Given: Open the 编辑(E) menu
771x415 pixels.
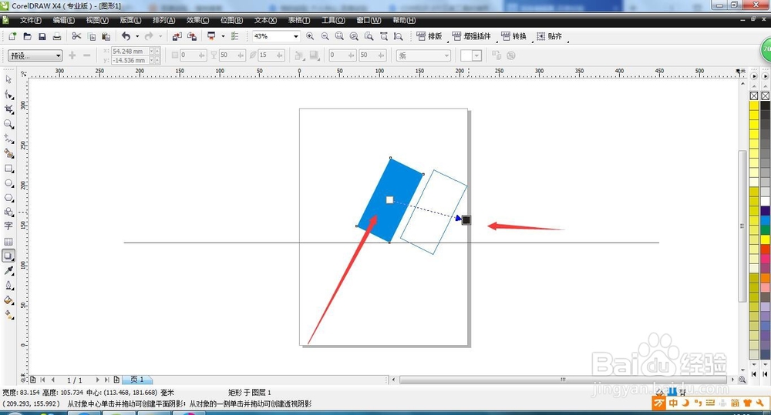Looking at the screenshot, I should tap(64, 20).
